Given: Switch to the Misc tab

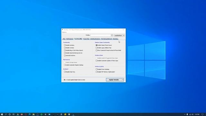Looking at the screenshot, I should (x=64, y=39).
